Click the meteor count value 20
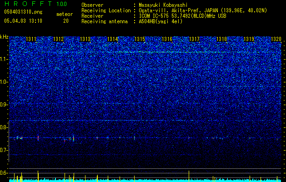The width and height of the screenshot is (286, 182). coord(66,21)
